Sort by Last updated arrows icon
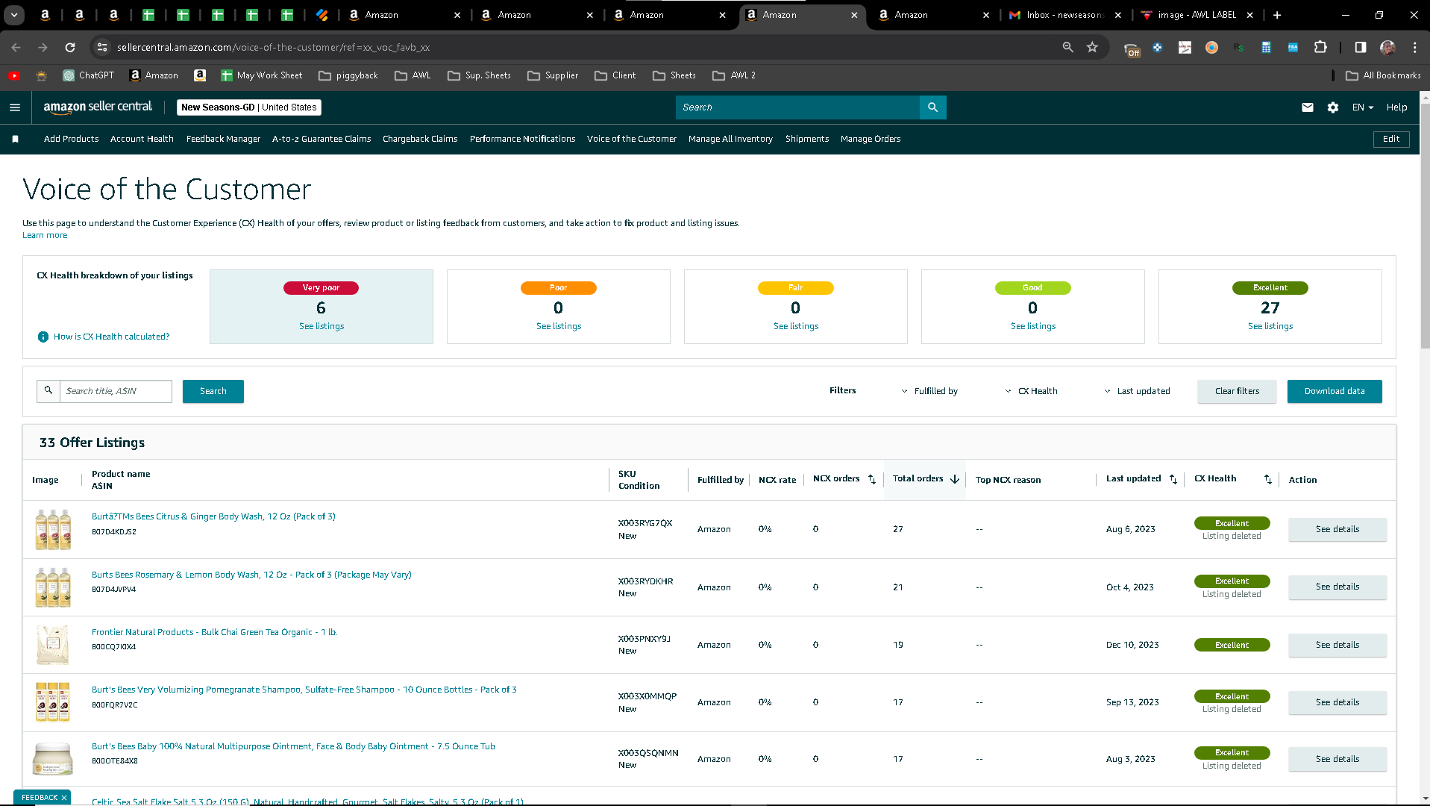1430x806 pixels. (1173, 479)
